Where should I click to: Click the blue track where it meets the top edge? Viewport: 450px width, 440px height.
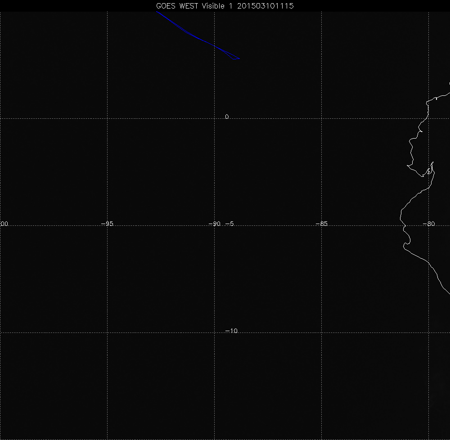click(157, 12)
